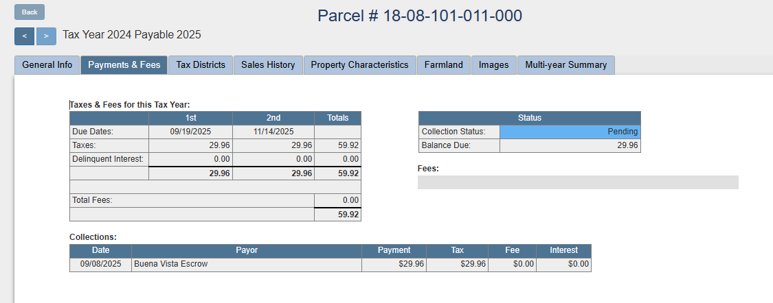Click the Pending collection status cell
The height and width of the screenshot is (303, 773).
[570, 132]
